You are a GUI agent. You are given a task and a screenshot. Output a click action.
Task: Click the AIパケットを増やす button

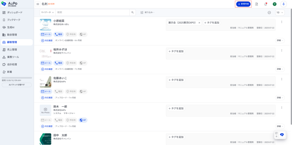click(x=17, y=85)
